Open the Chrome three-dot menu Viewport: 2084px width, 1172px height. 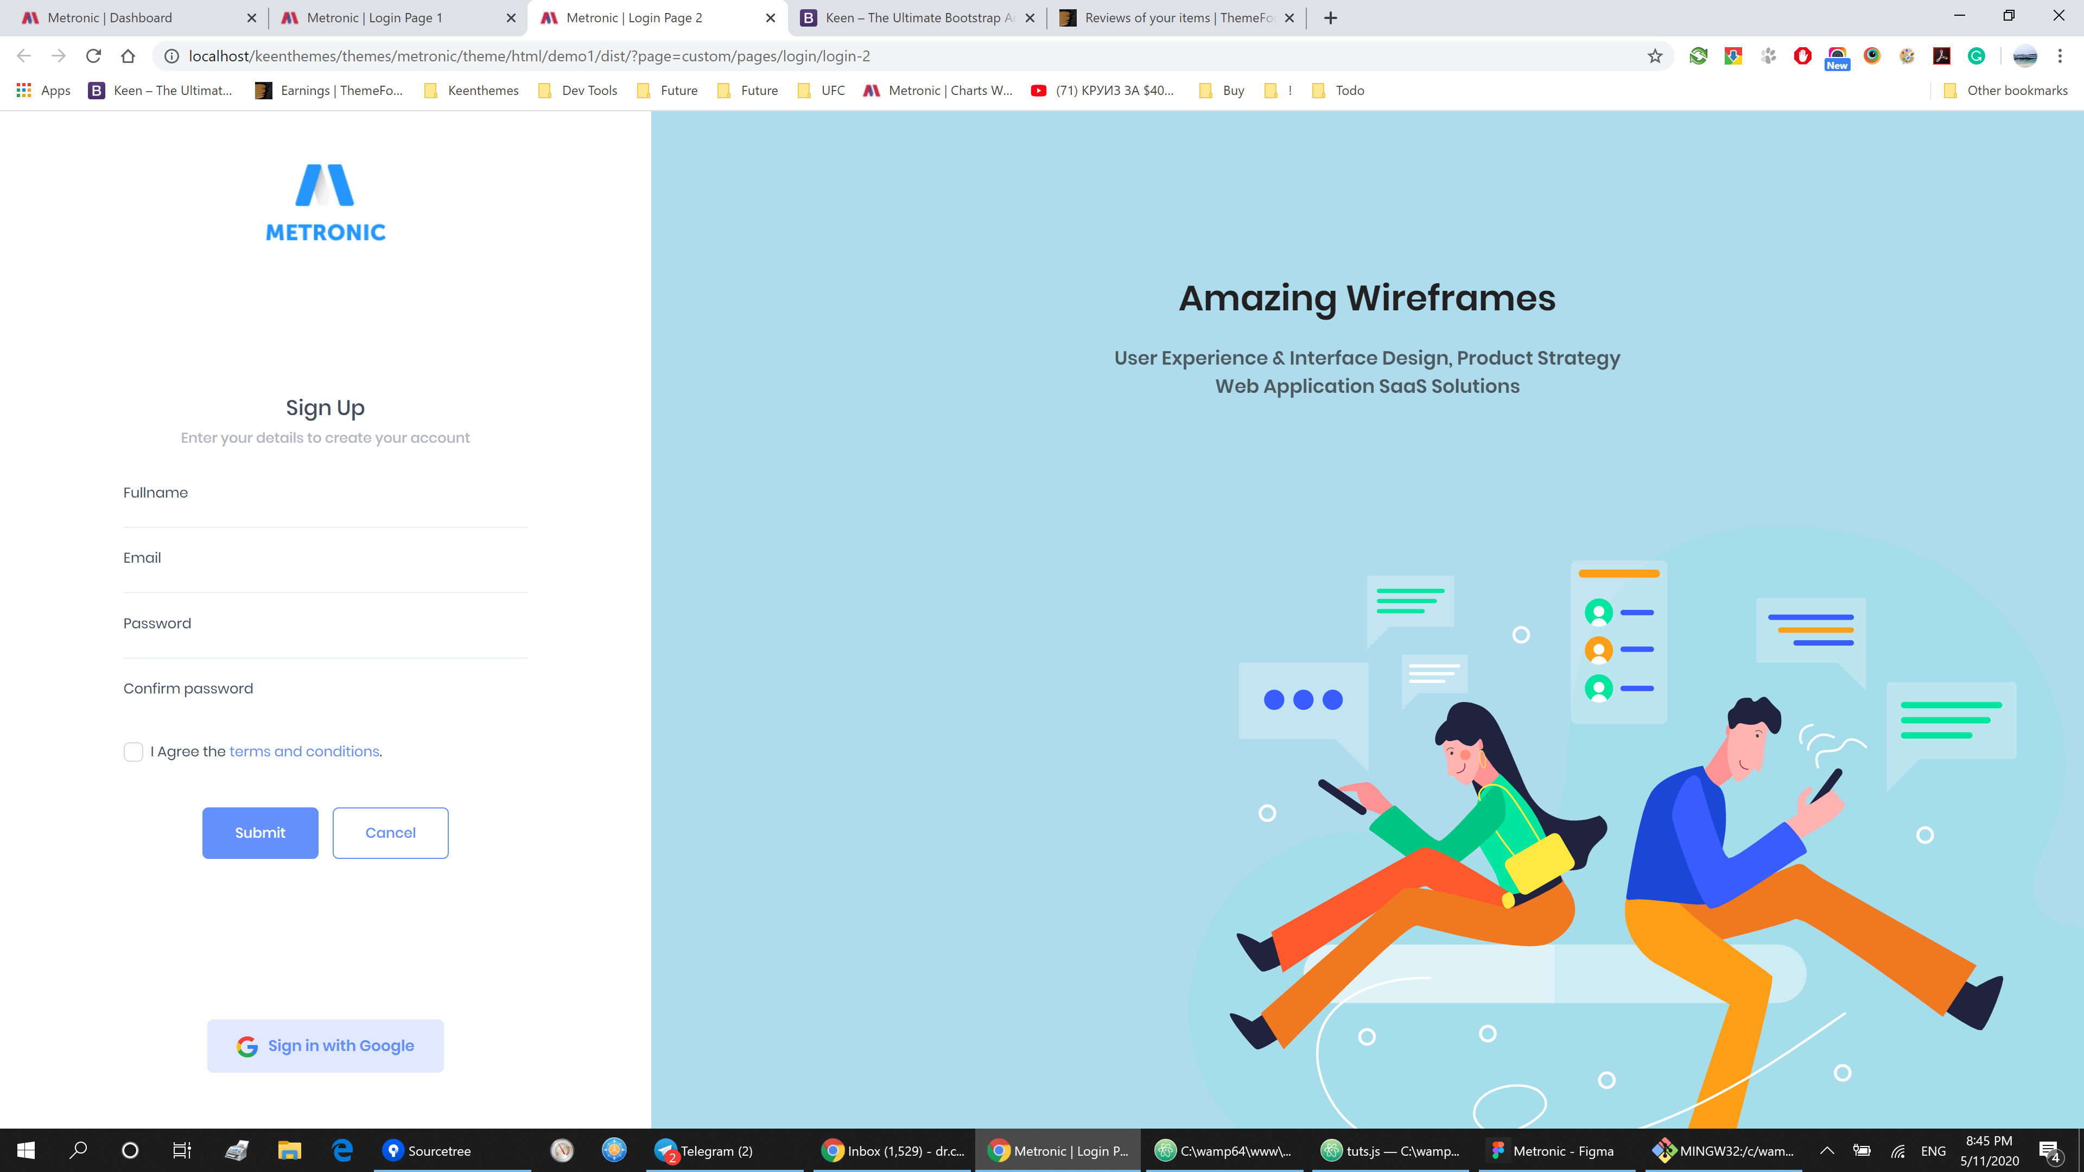[2060, 56]
